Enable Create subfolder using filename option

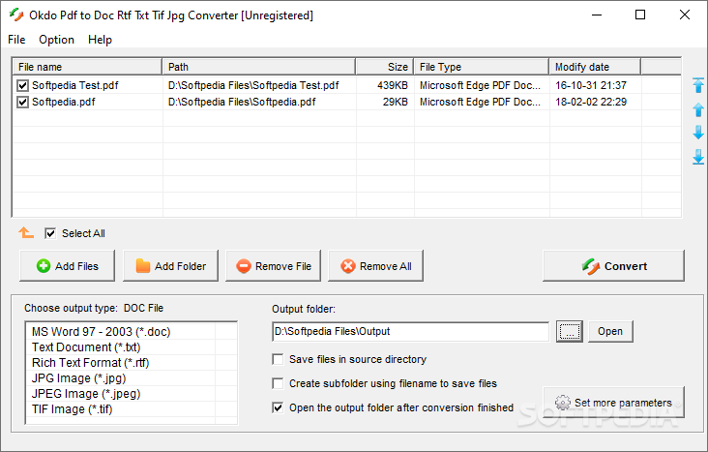(278, 383)
